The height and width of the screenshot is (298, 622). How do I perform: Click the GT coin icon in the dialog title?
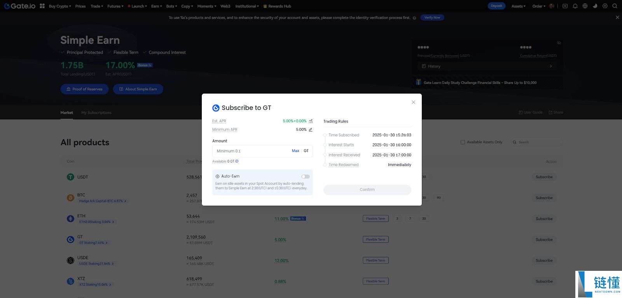pyautogui.click(x=216, y=108)
